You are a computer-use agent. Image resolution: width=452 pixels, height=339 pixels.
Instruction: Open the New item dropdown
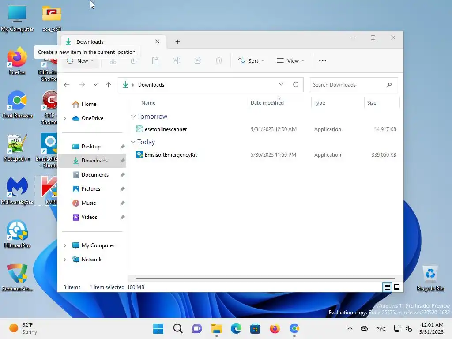(80, 61)
